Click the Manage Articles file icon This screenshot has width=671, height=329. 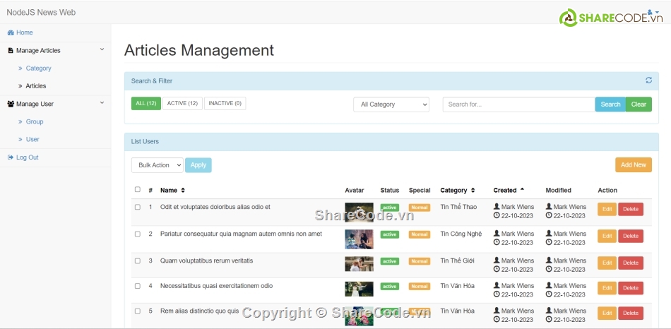click(11, 51)
